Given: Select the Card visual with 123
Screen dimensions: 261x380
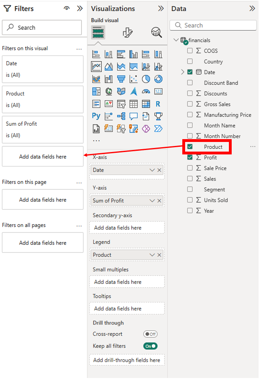Looking at the screenshot, I should (159, 91).
